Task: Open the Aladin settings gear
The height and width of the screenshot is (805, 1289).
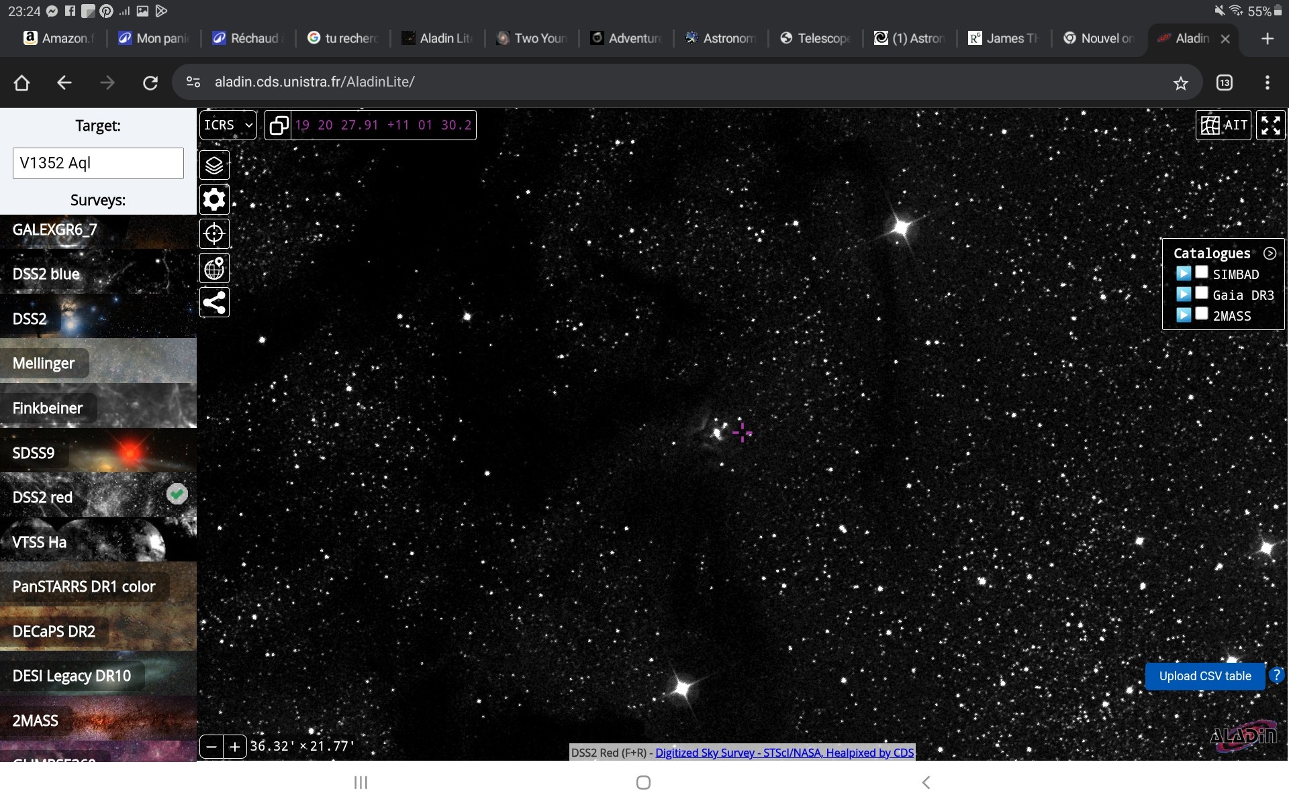Action: tap(214, 199)
